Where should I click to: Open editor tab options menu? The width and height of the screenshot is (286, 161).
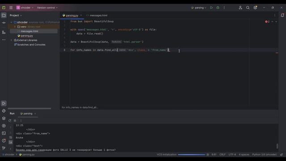point(275,15)
